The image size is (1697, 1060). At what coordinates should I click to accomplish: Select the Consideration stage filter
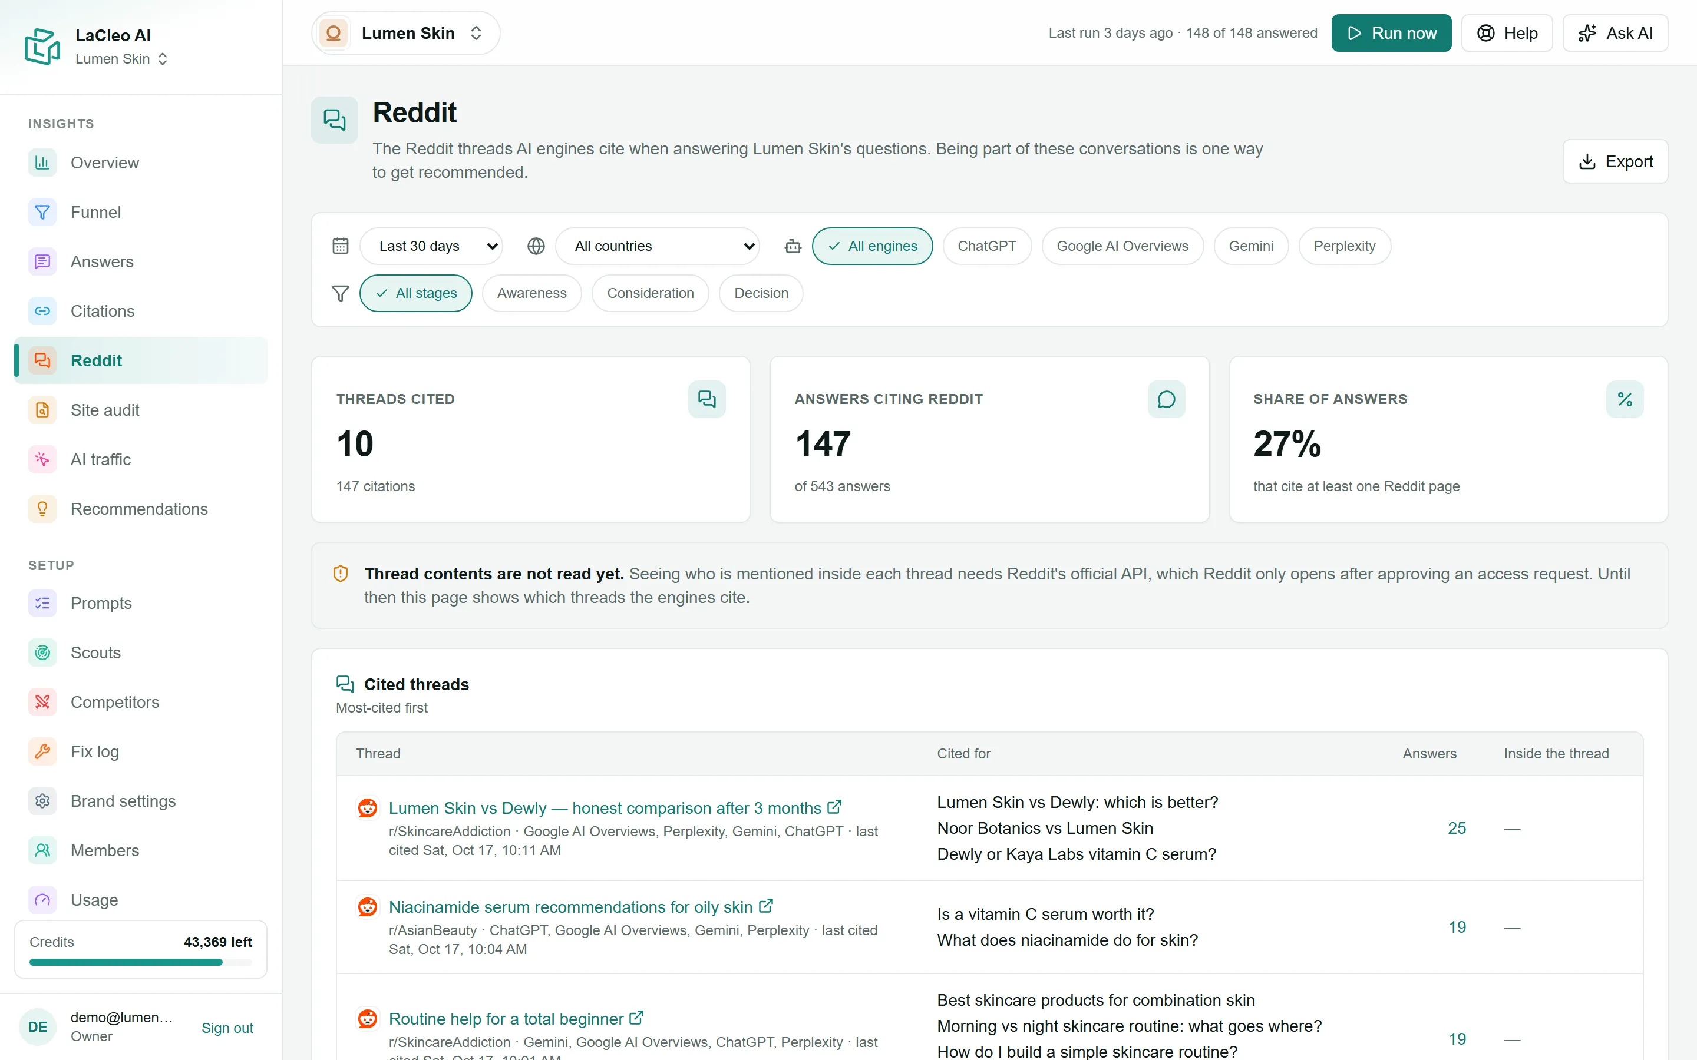650,293
